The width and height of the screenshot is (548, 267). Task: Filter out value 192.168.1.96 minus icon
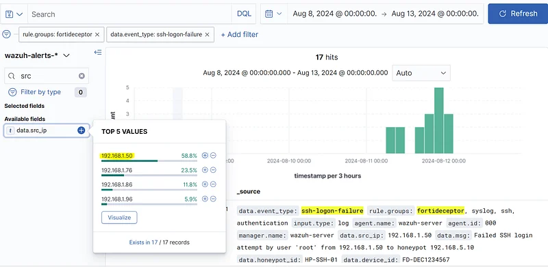[x=213, y=199]
